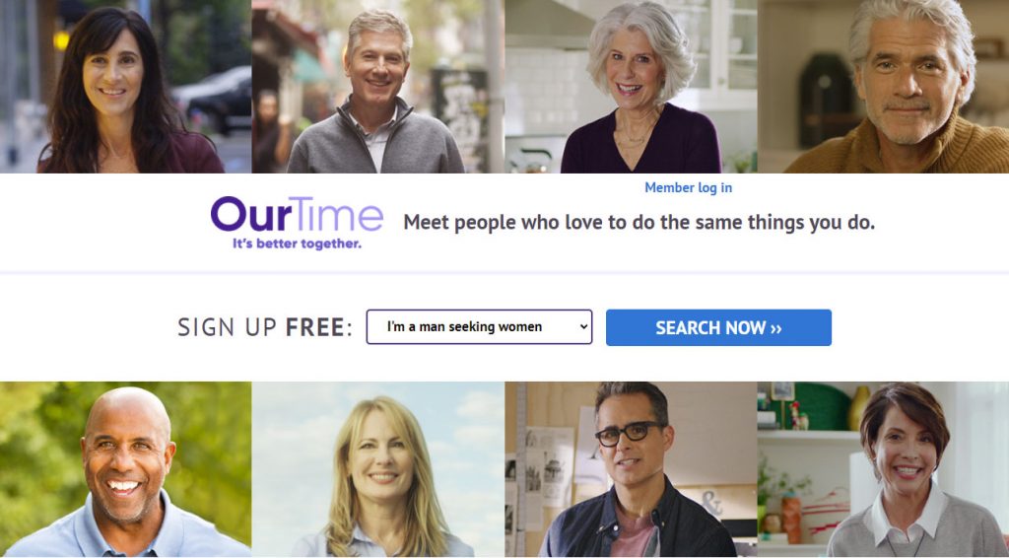Click the double chevron on SEARCH NOW

[775, 328]
